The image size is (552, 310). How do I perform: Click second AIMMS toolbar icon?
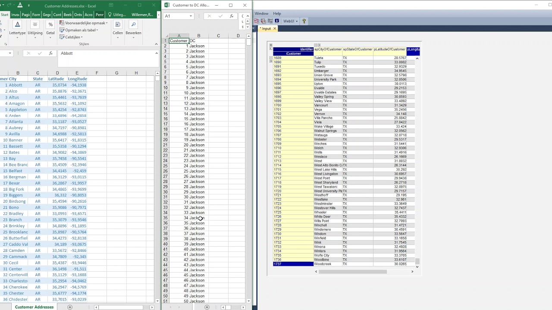[x=263, y=21]
